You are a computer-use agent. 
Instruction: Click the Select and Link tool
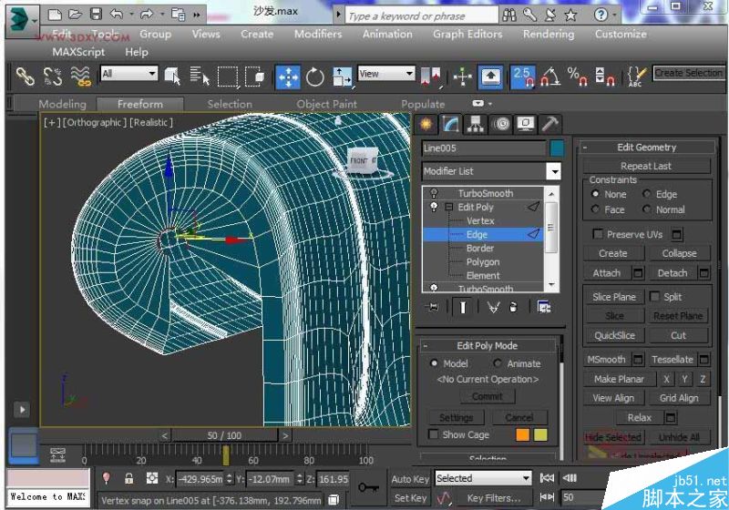(26, 76)
